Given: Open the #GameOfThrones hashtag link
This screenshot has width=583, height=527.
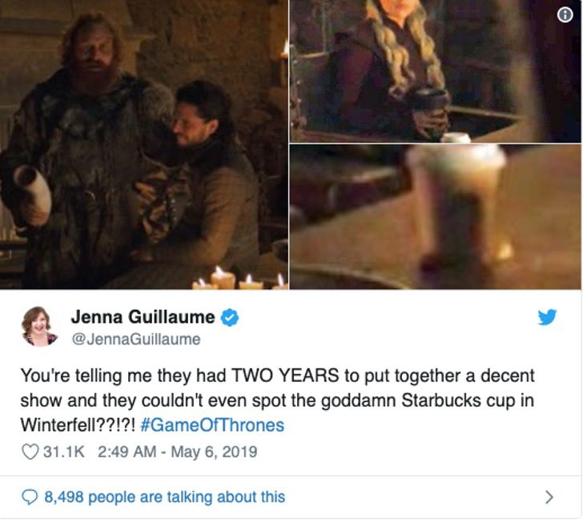Looking at the screenshot, I should [x=212, y=425].
